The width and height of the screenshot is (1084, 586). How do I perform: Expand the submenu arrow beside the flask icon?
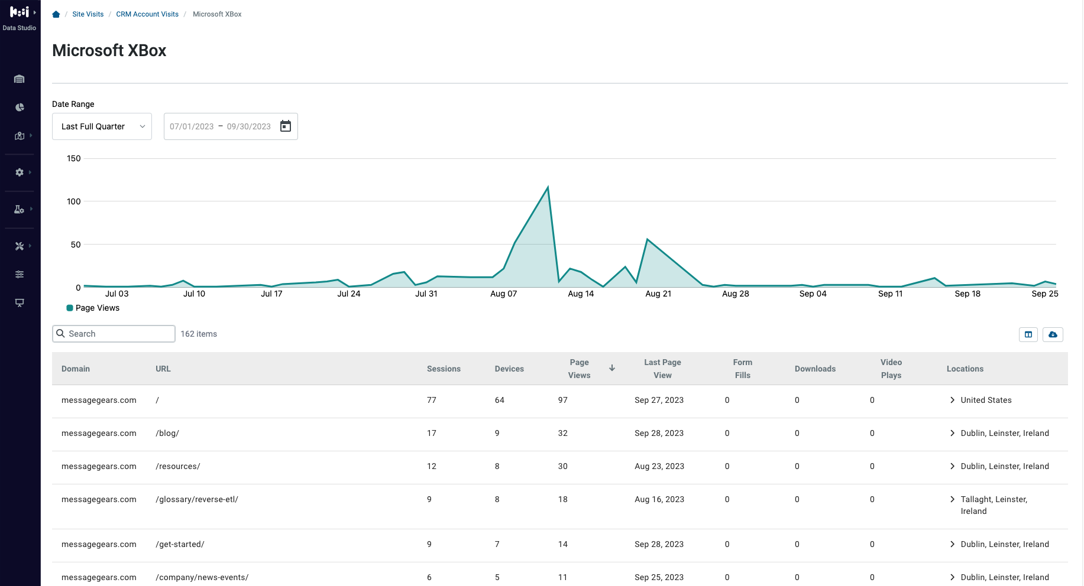[x=31, y=209]
